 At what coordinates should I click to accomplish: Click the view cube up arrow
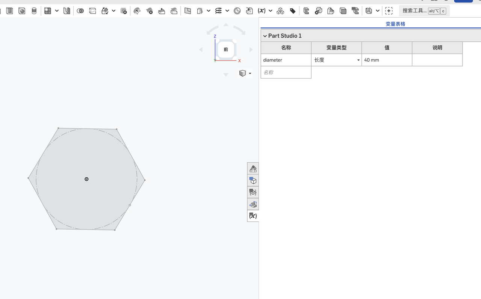(226, 25)
